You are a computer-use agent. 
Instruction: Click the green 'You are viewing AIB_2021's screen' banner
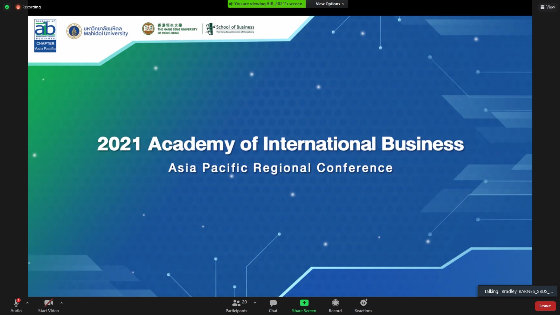pyautogui.click(x=267, y=4)
